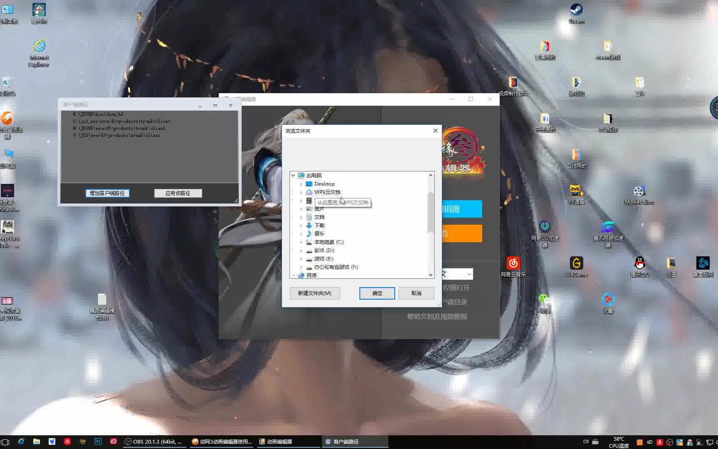
Task: Expand the 文档 folder chevron
Action: pos(301,217)
